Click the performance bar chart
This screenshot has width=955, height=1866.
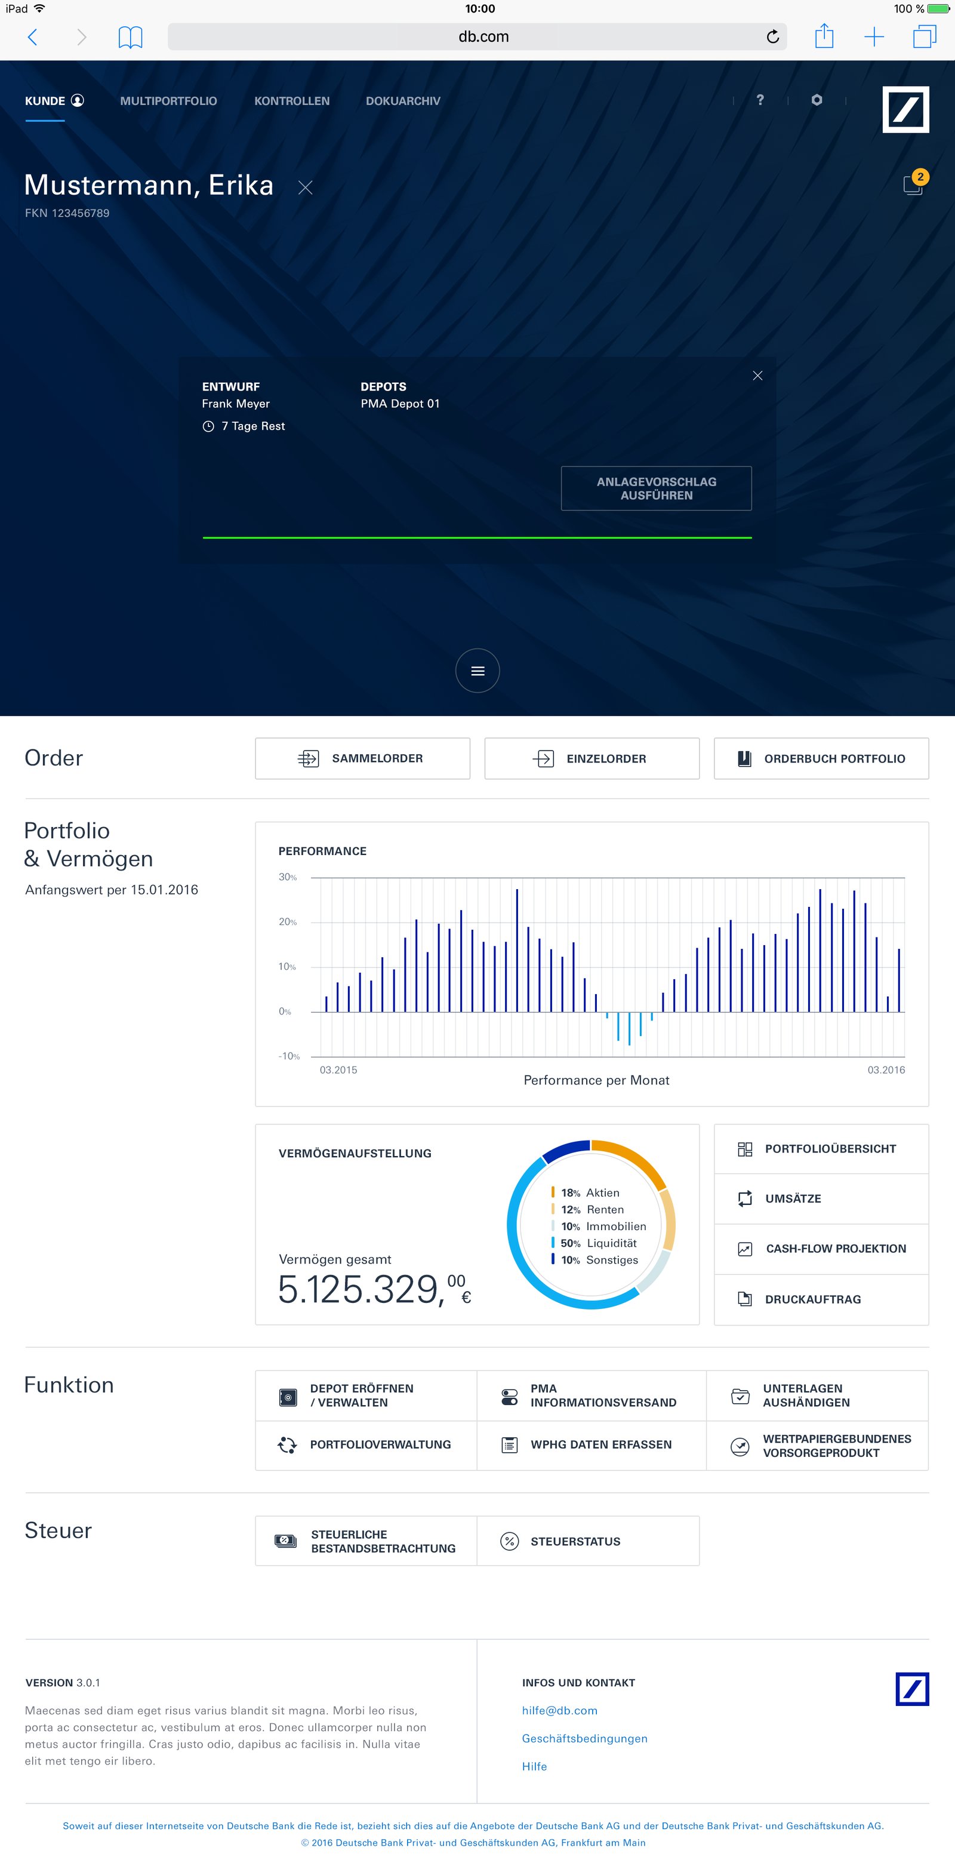(x=608, y=967)
